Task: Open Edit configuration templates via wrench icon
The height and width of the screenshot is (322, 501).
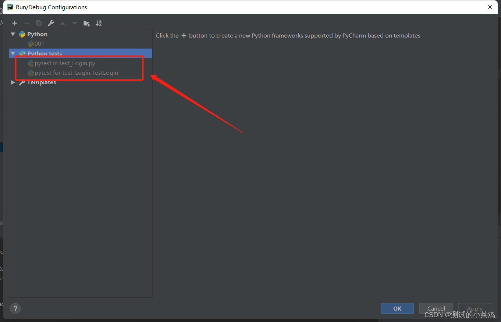Action: click(51, 23)
